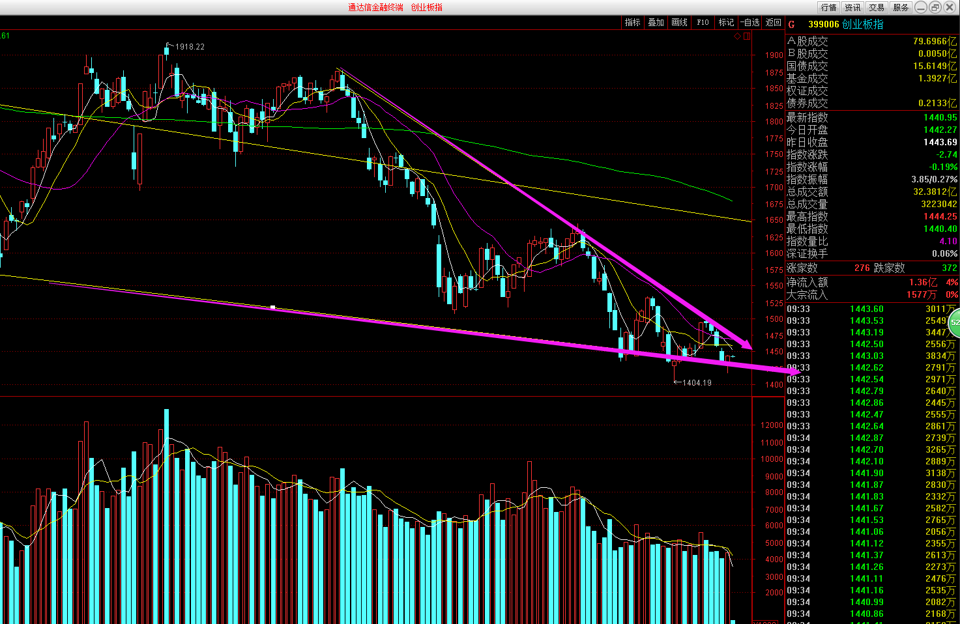Select the tick row priced 1441.06
Image resolution: width=960 pixels, height=624 pixels.
(x=872, y=532)
